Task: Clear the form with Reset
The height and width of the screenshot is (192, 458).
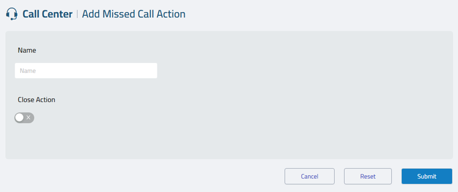Action: pos(368,177)
